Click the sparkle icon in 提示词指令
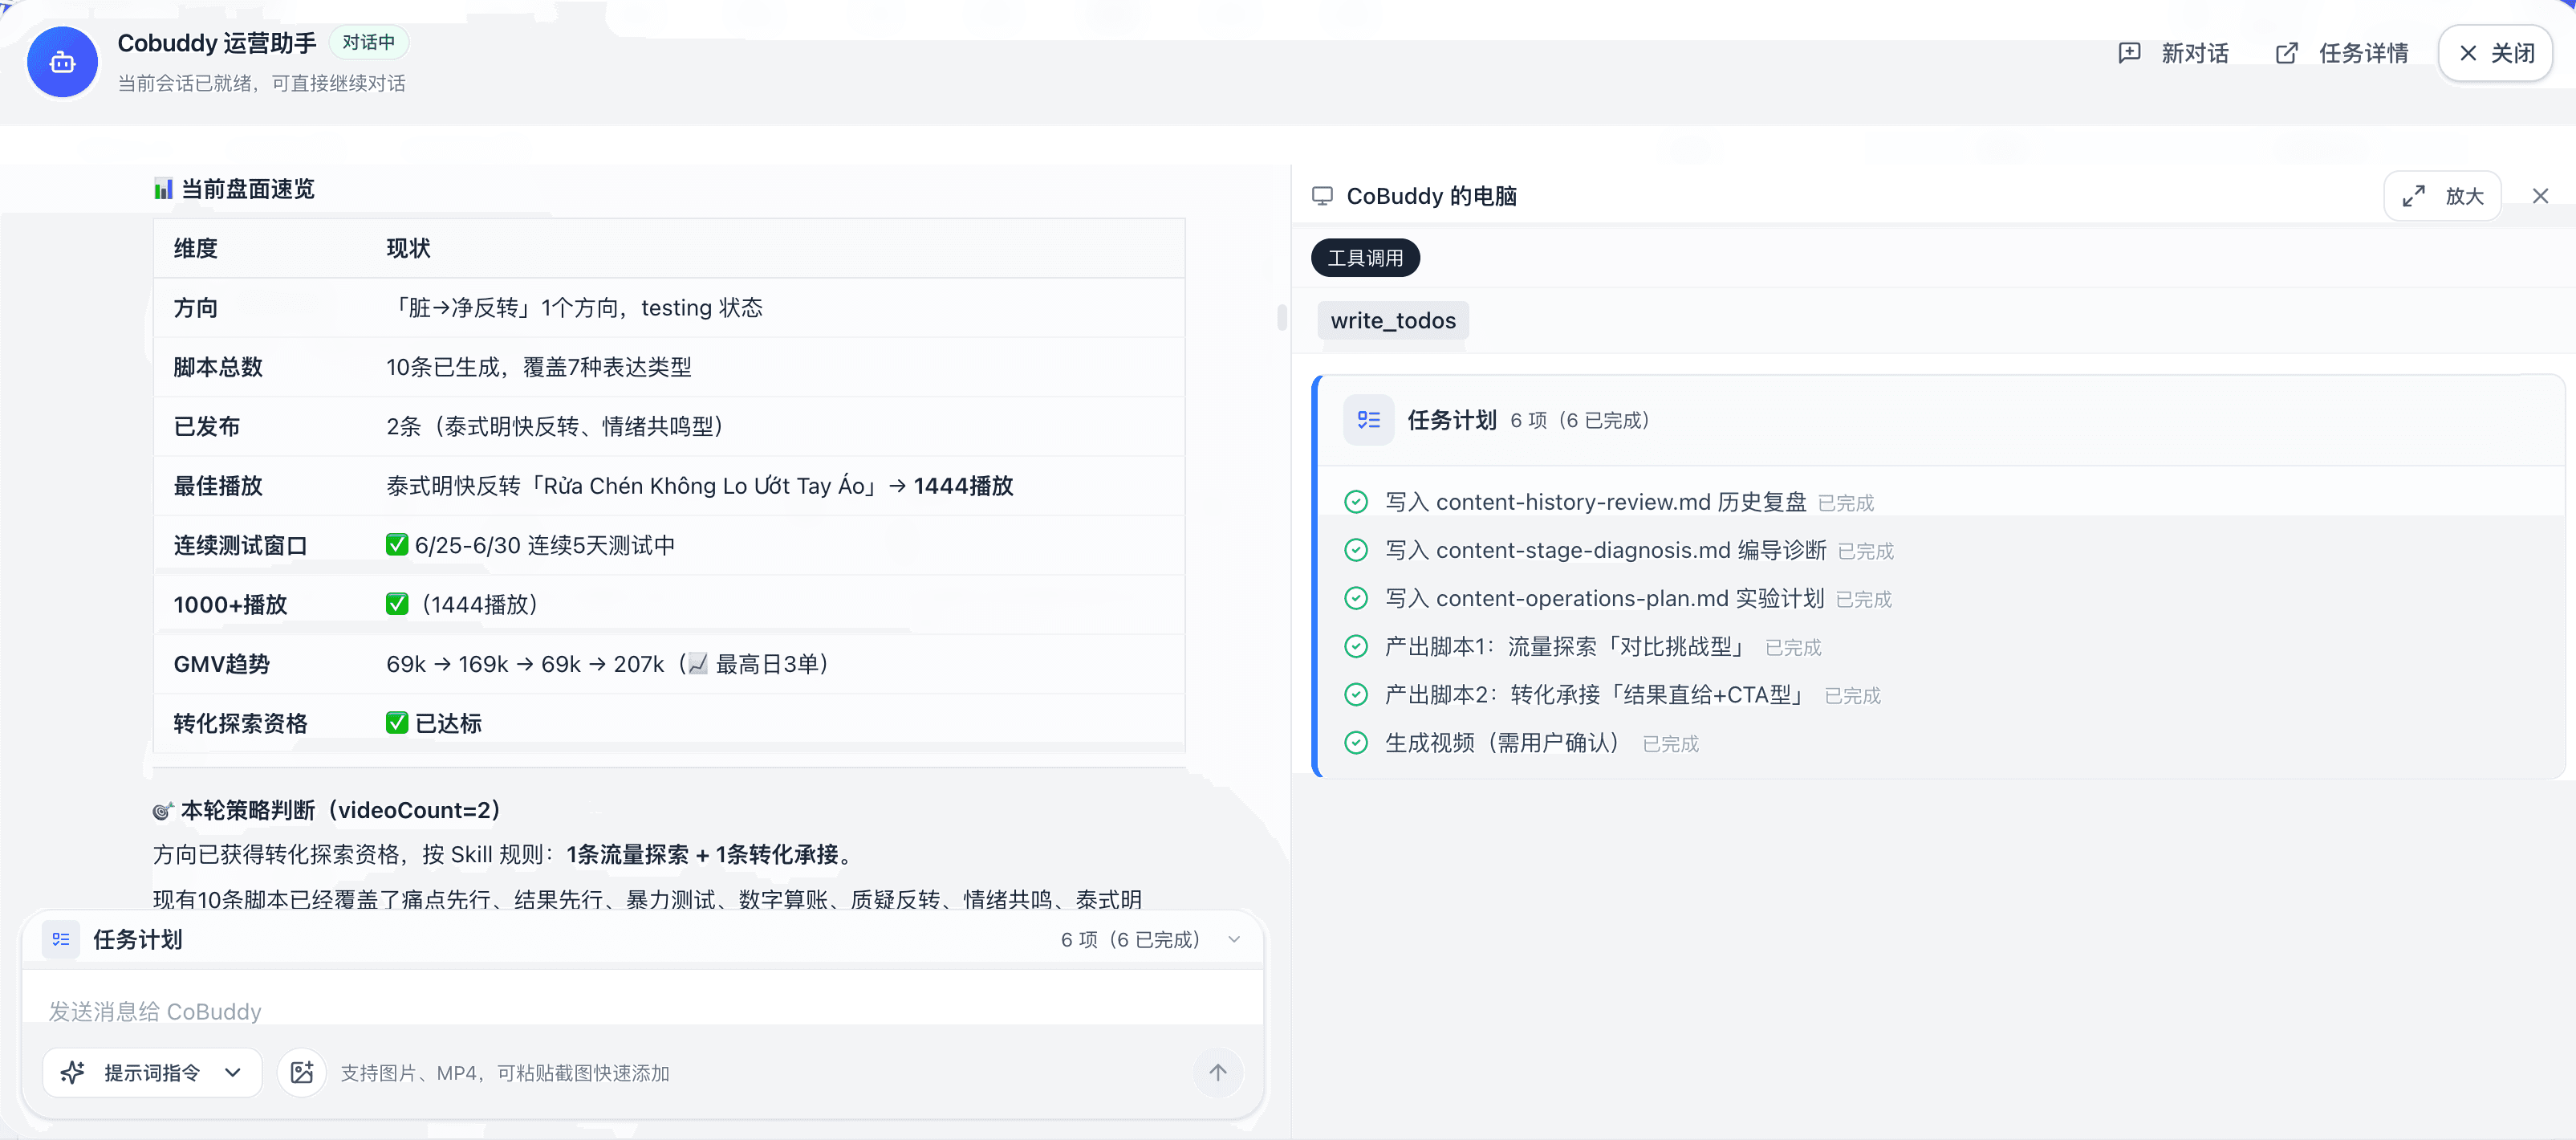2576x1140 pixels. (73, 1073)
